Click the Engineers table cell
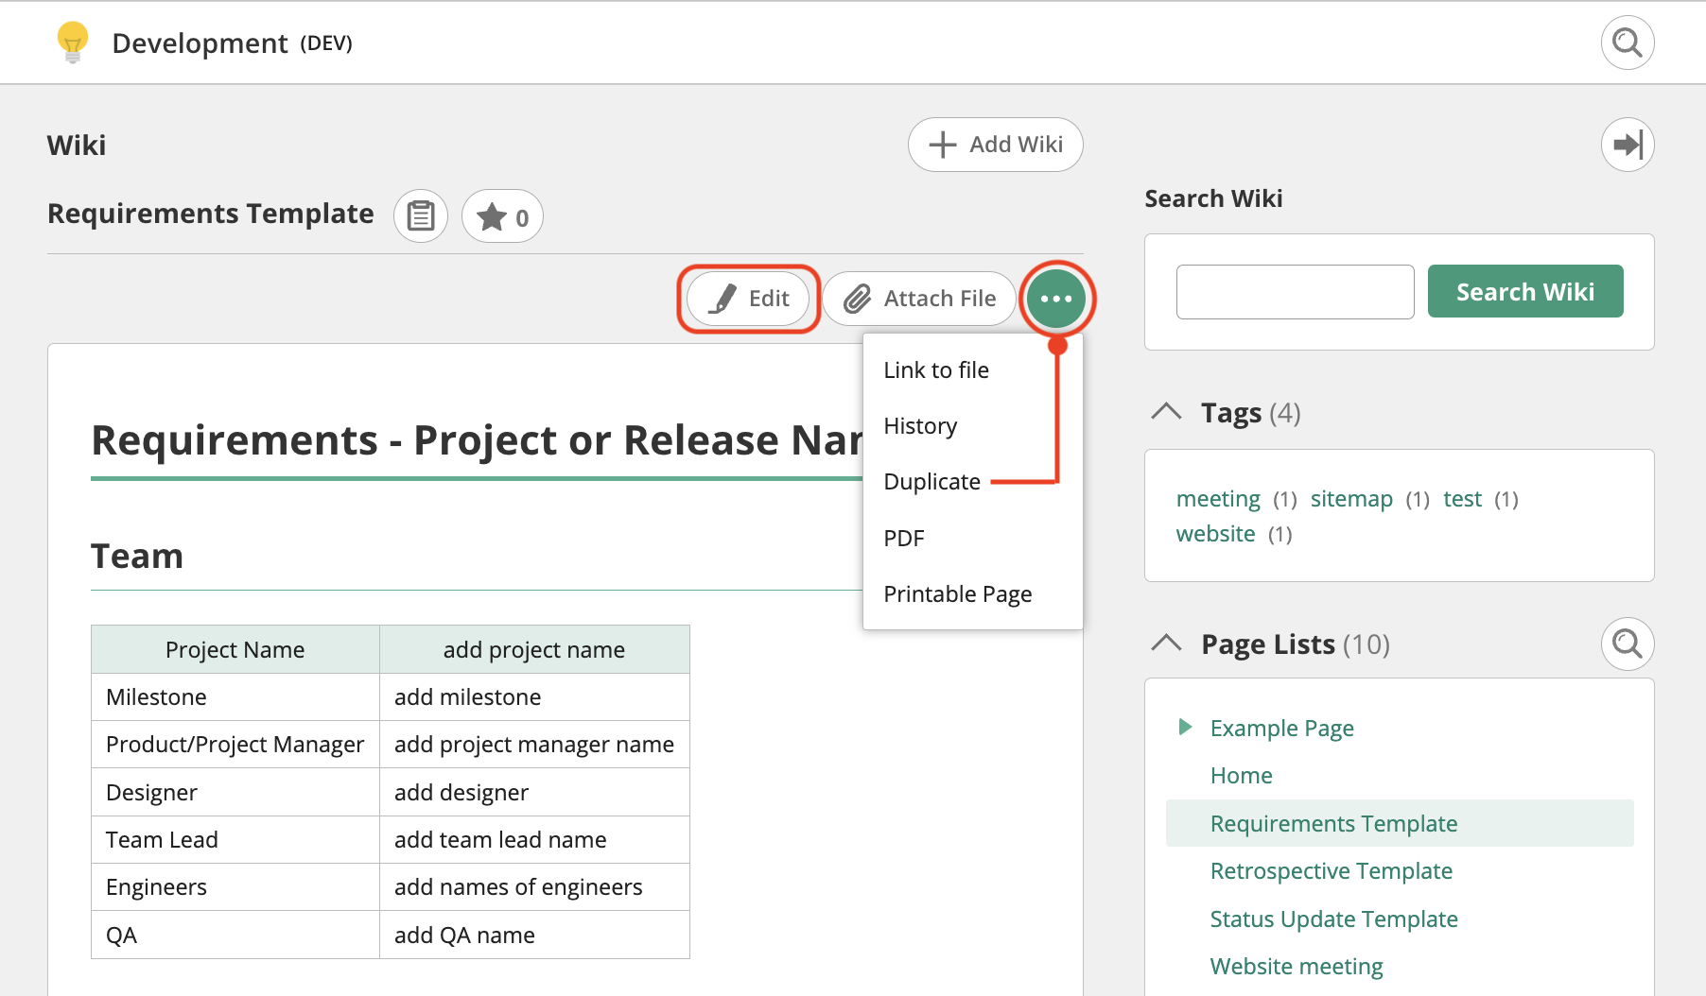The height and width of the screenshot is (996, 1706). (235, 887)
